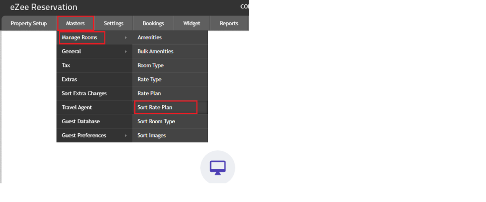The image size is (486, 202).
Task: Select Amenities in the submenu
Action: (170, 37)
